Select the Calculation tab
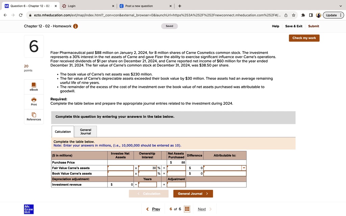Image resolution: width=346 pixels, height=216 pixels. tap(63, 132)
